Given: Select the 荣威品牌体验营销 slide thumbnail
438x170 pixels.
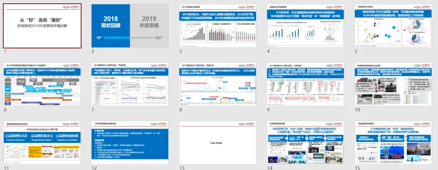Looking at the screenshot, I should click(393, 143).
